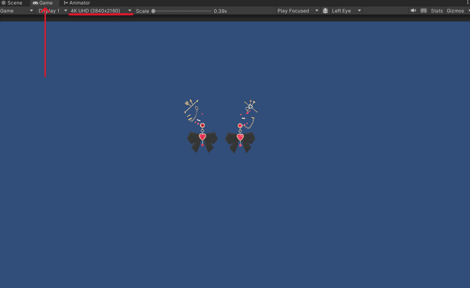Mute audio with the speaker icon
This screenshot has width=470, height=288.
point(413,11)
